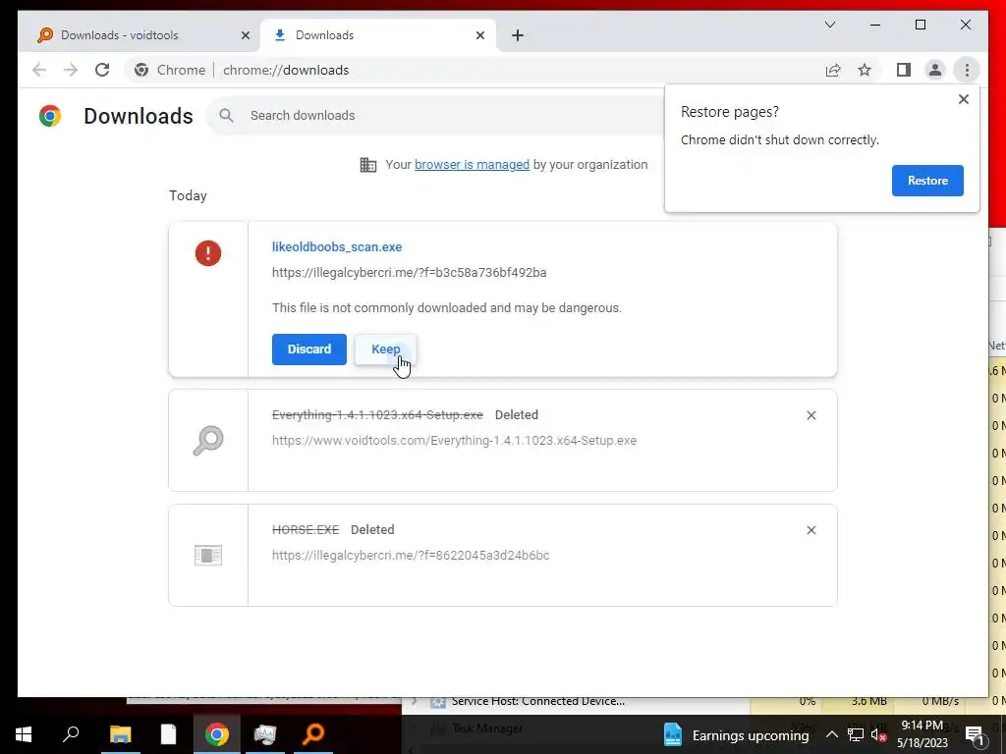Click the muted volume tray icon
The width and height of the screenshot is (1006, 754).
[878, 734]
